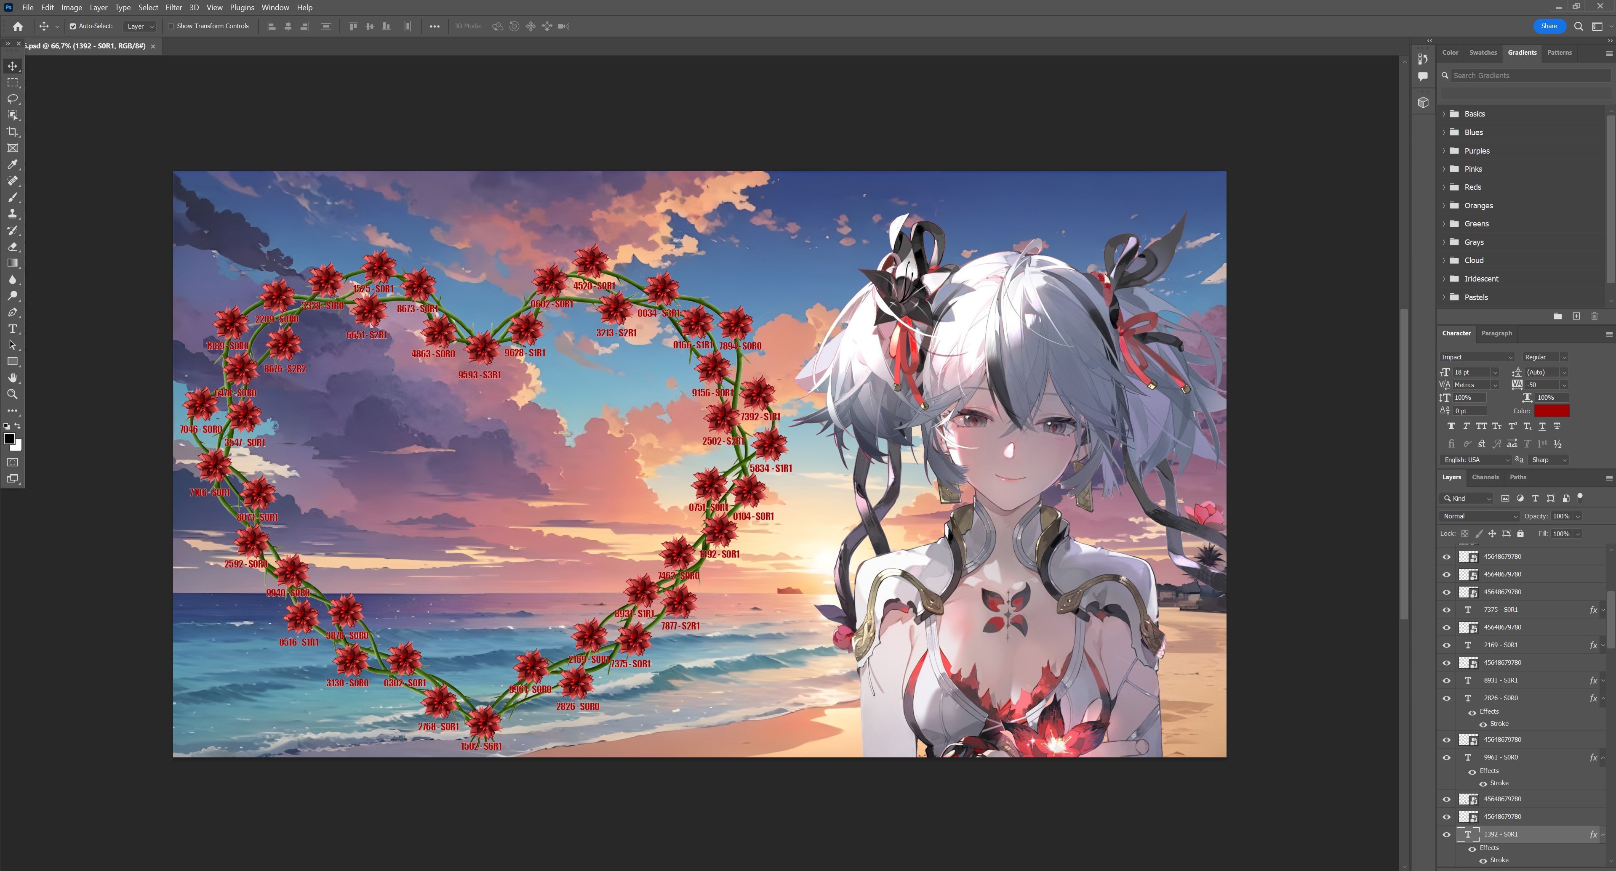Select the Crop tool

coord(13,132)
